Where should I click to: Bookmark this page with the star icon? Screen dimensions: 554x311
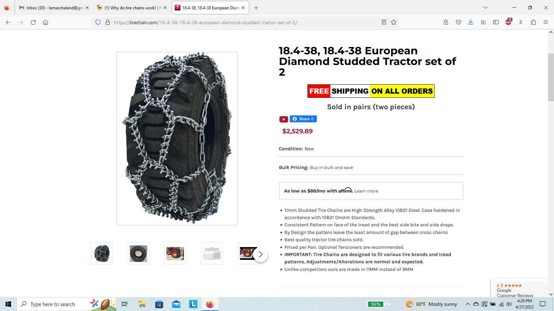394,22
